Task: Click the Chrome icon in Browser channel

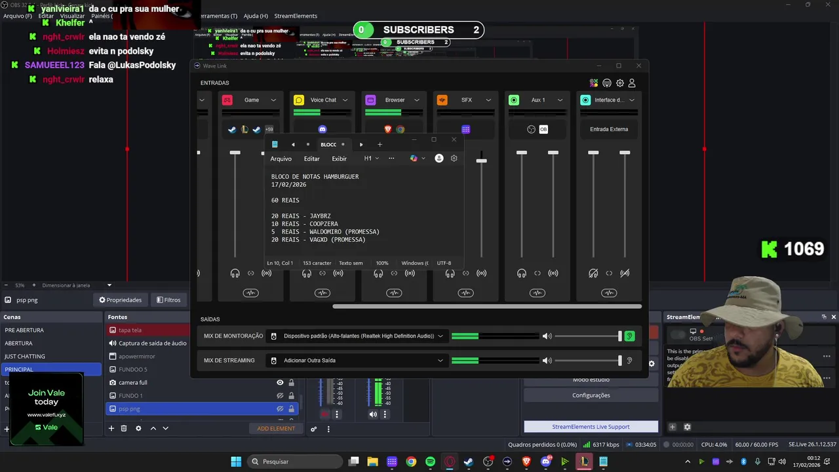Action: pyautogui.click(x=400, y=129)
